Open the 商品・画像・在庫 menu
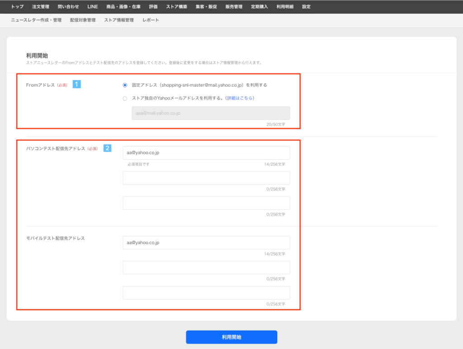Screen dimensions: 463x349 click(x=123, y=7)
